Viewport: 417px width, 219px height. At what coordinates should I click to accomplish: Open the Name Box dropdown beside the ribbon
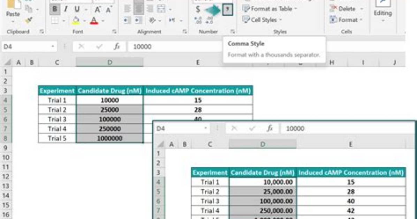[x=53, y=47]
